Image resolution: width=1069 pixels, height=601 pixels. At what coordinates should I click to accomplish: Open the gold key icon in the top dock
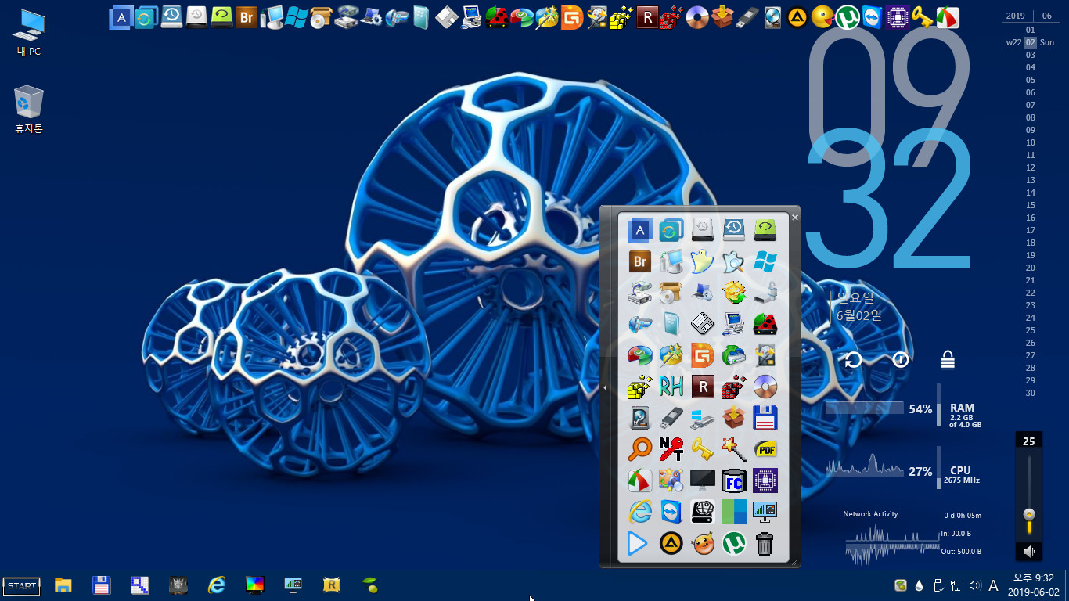coord(922,16)
